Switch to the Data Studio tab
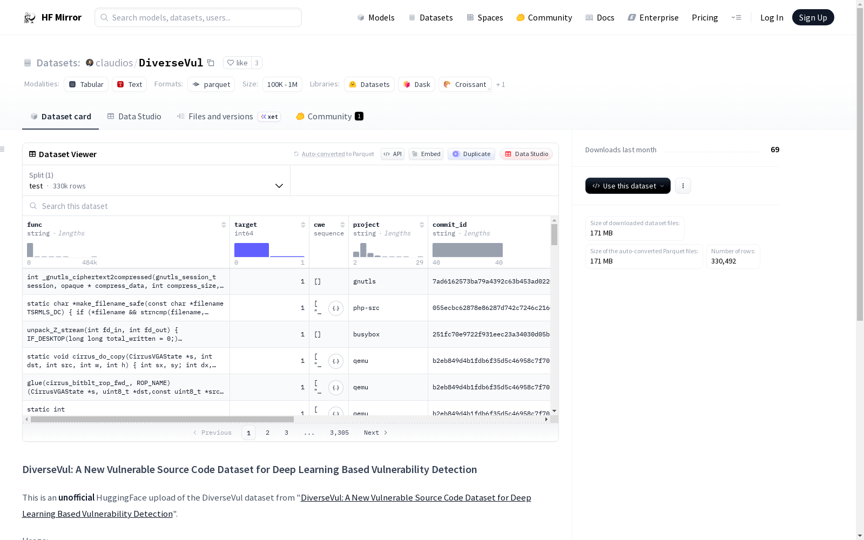Viewport: 864px width, 540px height. click(134, 117)
